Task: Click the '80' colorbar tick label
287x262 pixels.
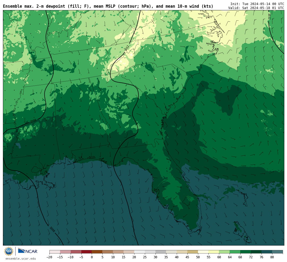Action: click(x=272, y=257)
